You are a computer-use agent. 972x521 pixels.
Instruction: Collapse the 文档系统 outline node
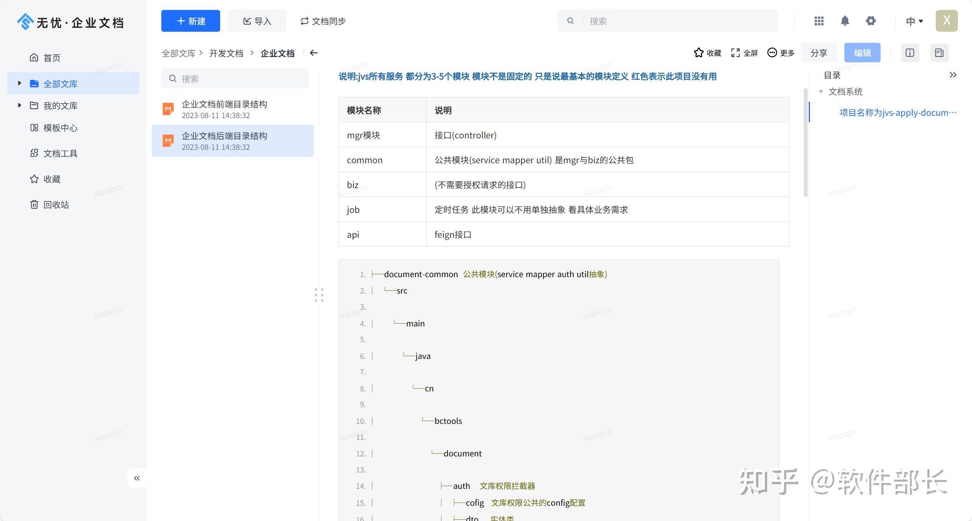821,92
